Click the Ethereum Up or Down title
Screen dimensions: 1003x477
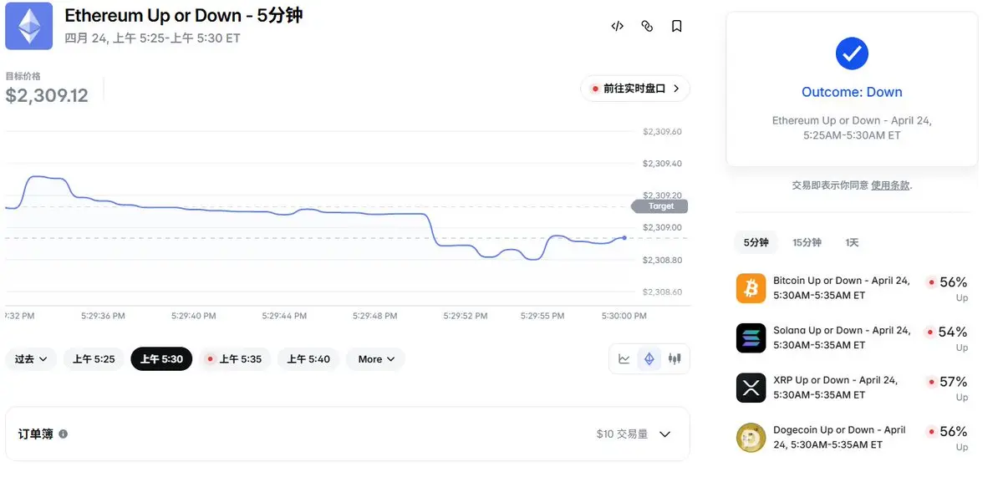pyautogui.click(x=183, y=16)
